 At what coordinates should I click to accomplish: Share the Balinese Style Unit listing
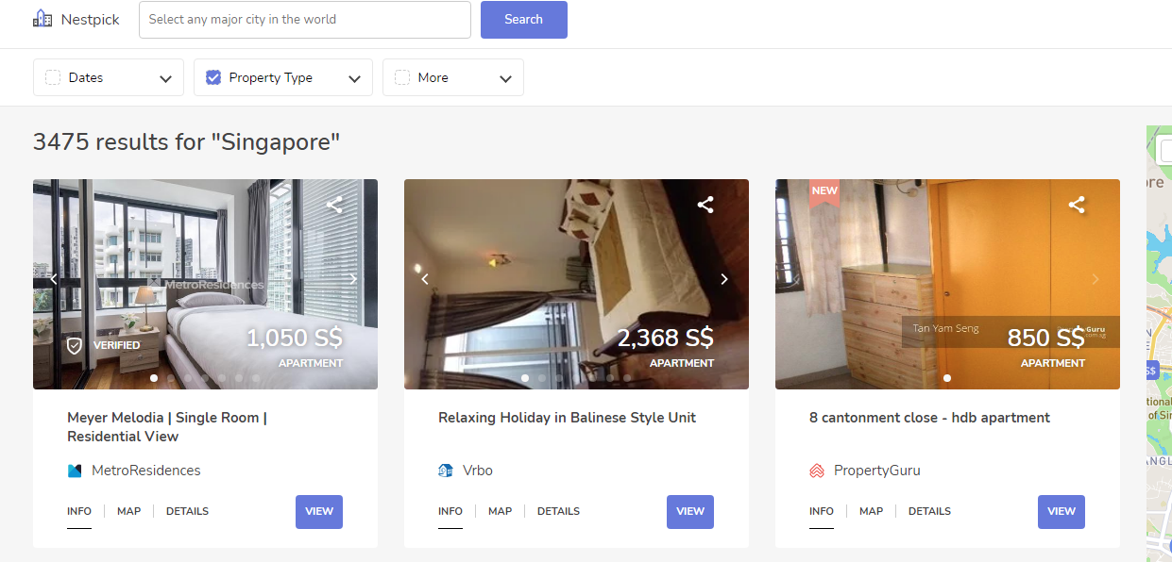(705, 205)
